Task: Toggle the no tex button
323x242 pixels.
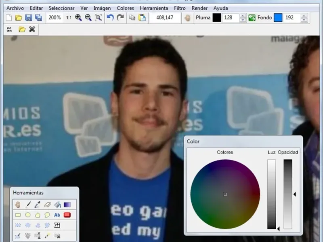Action: (x=9, y=29)
